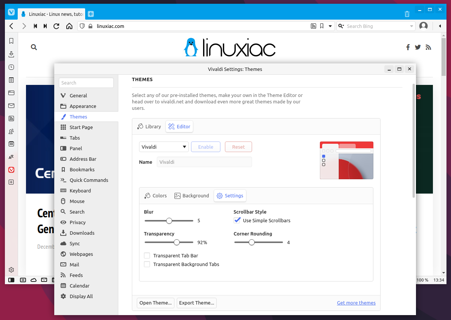The width and height of the screenshot is (451, 320).
Task: Open the Downloads panel in the side bar
Action: tap(11, 54)
